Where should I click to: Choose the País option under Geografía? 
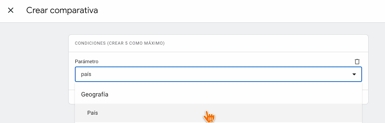coord(93,113)
